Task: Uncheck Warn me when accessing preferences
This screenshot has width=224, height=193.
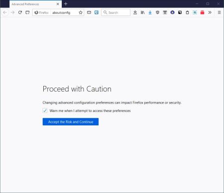Action: coord(45,110)
